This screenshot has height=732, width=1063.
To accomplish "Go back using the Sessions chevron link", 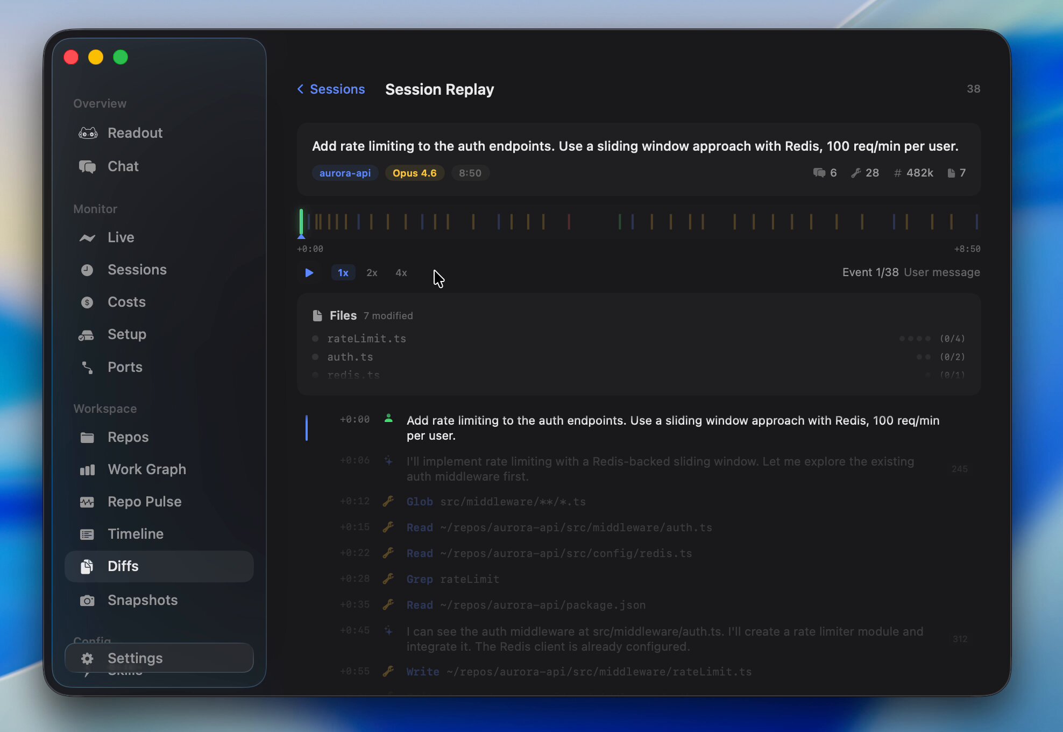I will (x=331, y=89).
